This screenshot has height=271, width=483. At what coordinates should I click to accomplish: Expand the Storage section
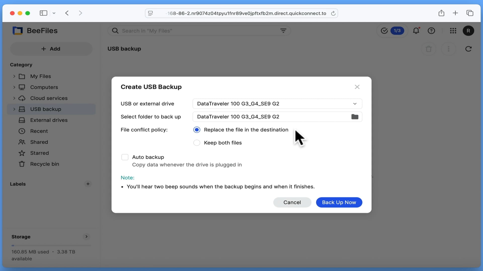pyautogui.click(x=86, y=237)
